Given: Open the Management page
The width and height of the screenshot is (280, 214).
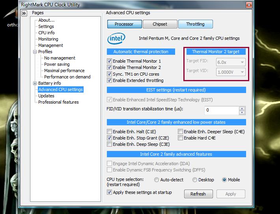Looking at the screenshot, I should (50, 45).
